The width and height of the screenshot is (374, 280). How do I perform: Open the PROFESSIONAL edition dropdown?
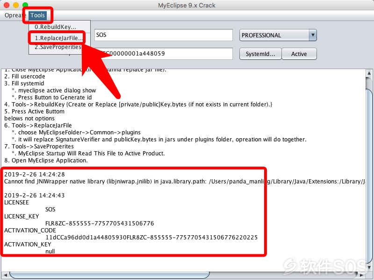[278, 35]
